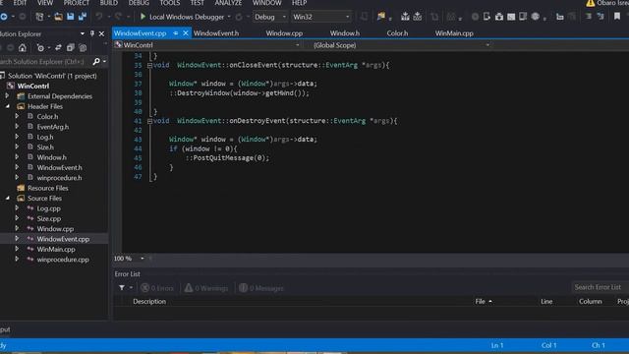Click the Save All icon in the toolbar
Screen dimensions: 629x354
click(83, 17)
